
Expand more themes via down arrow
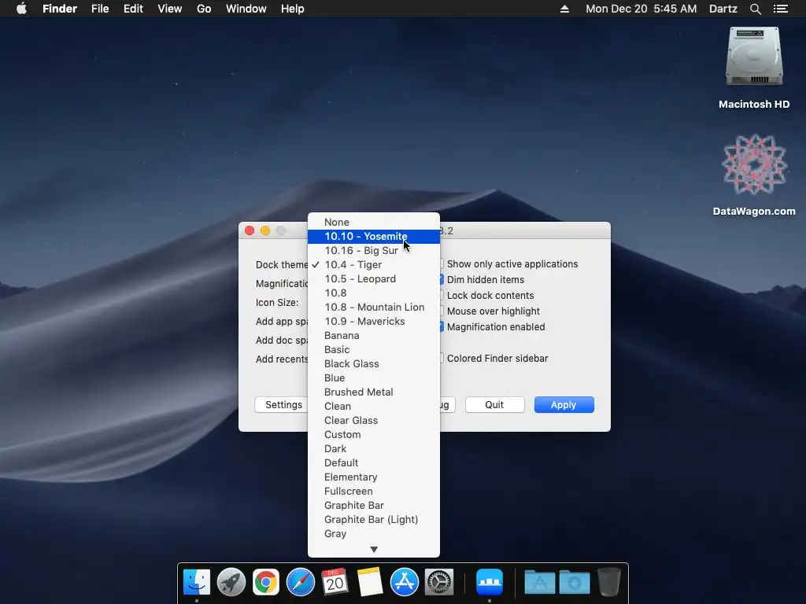tap(374, 549)
